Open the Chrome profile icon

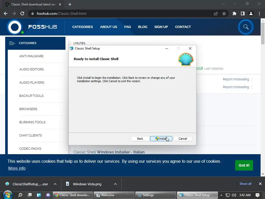[251, 13]
